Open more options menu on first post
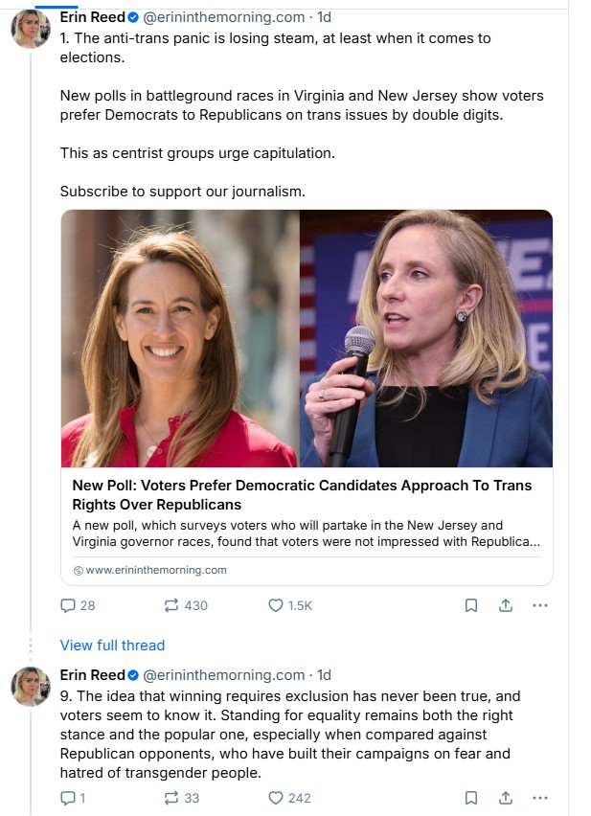The width and height of the screenshot is (591, 816). [539, 605]
